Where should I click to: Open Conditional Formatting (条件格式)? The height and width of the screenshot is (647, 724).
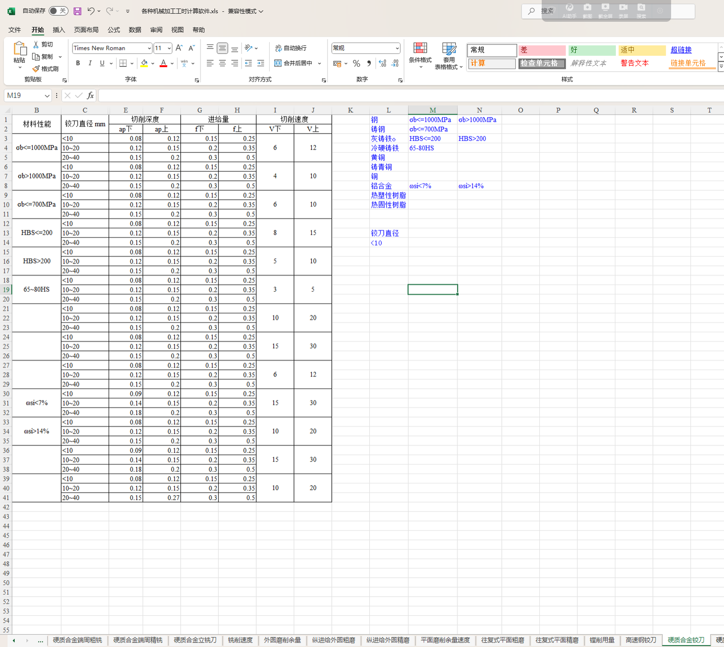click(420, 55)
